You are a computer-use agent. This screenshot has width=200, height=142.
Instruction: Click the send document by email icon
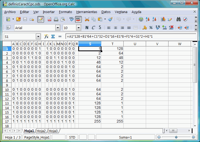tap(32, 19)
